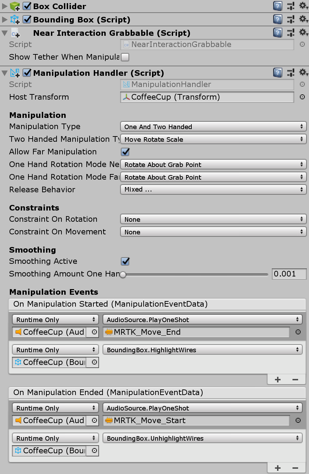Collapse the Near Interaction Grabbable component
The image size is (309, 474).
click(x=4, y=33)
